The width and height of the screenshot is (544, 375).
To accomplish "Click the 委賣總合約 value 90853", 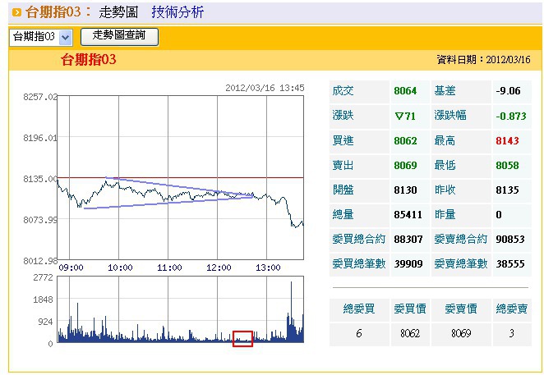I will 510,239.
